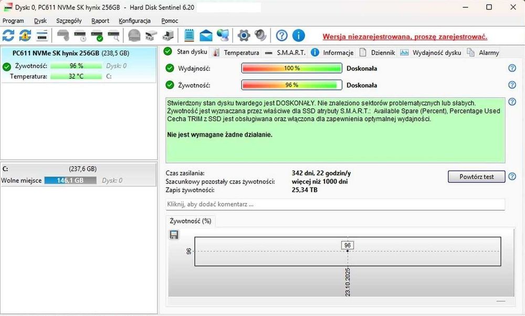Click the left-panel Temperatura 32 °C bar
The height and width of the screenshot is (316, 525).
(x=76, y=76)
